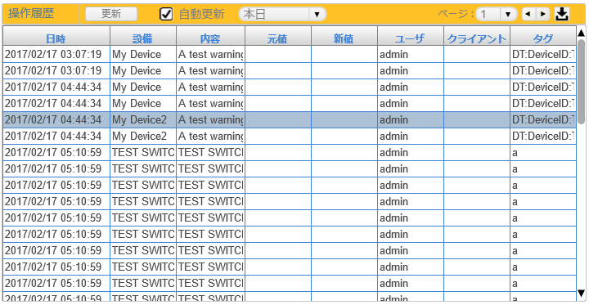Screen dimensions: 589x305
Task: Click the タグ column header
Action: pos(543,37)
